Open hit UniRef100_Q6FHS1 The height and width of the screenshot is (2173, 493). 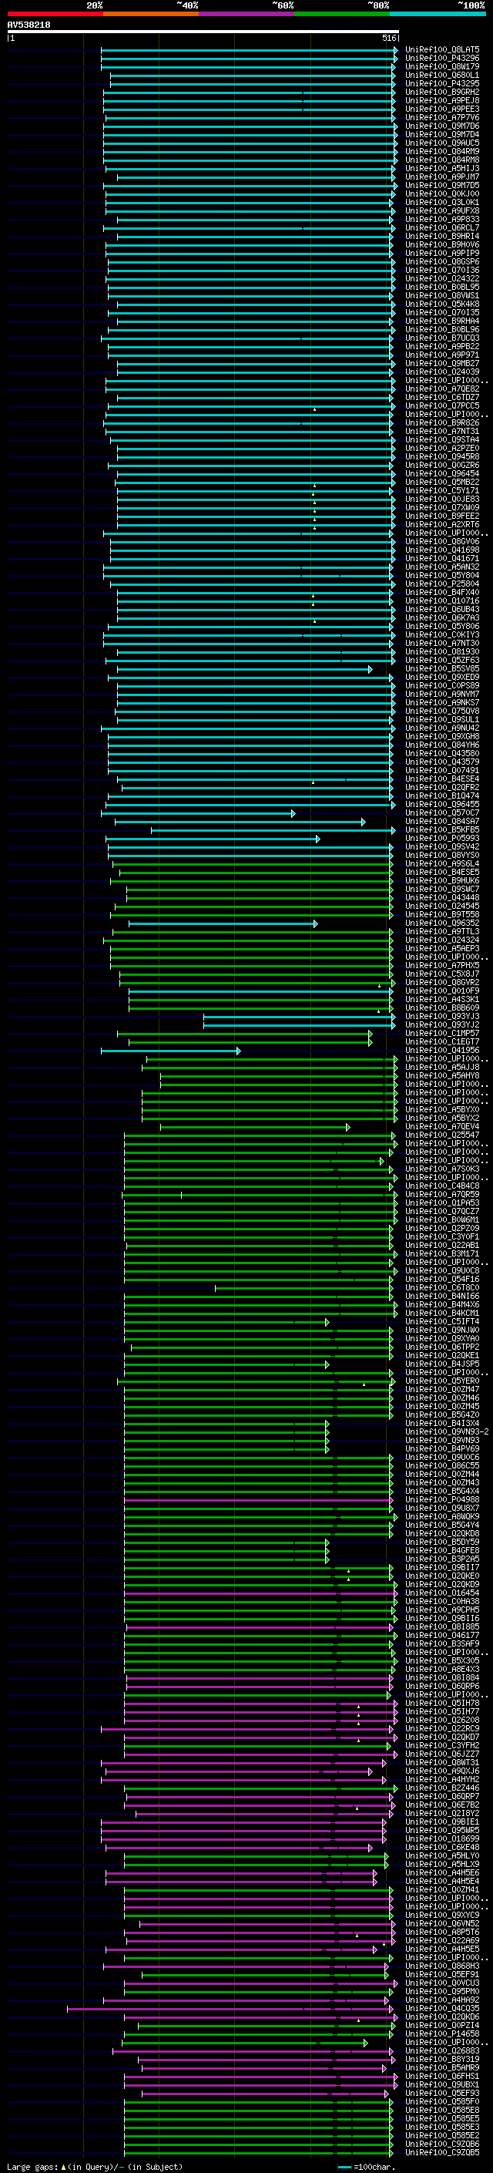[442, 2077]
